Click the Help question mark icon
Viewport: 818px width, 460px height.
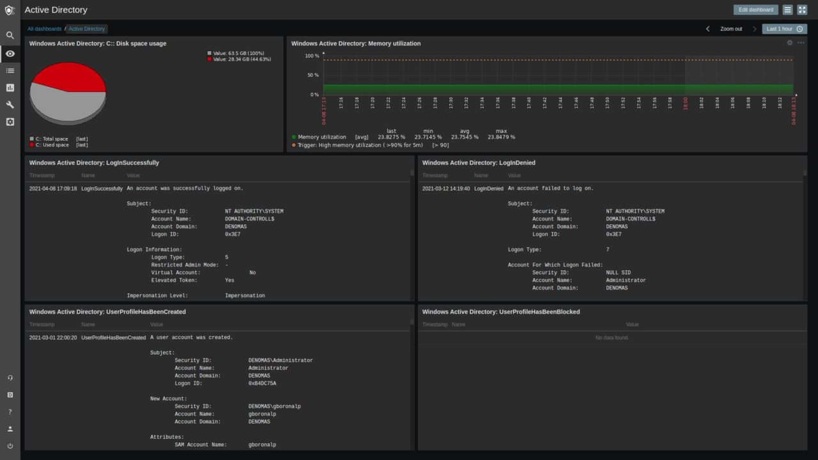point(10,412)
